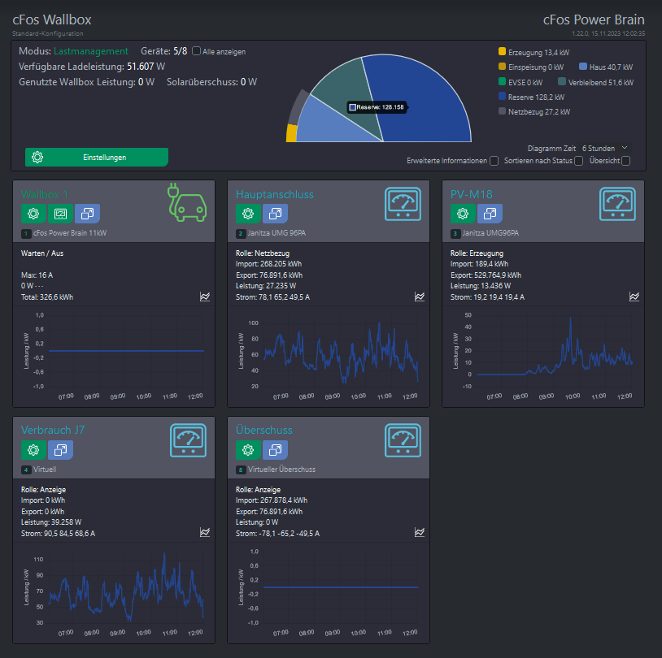662x658 pixels.
Task: Click the Lastmanagement mode link
Action: click(x=91, y=51)
